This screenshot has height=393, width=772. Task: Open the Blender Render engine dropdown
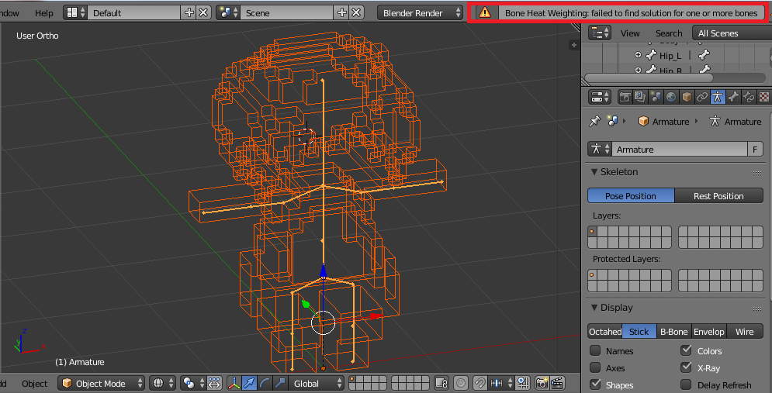pyautogui.click(x=420, y=12)
